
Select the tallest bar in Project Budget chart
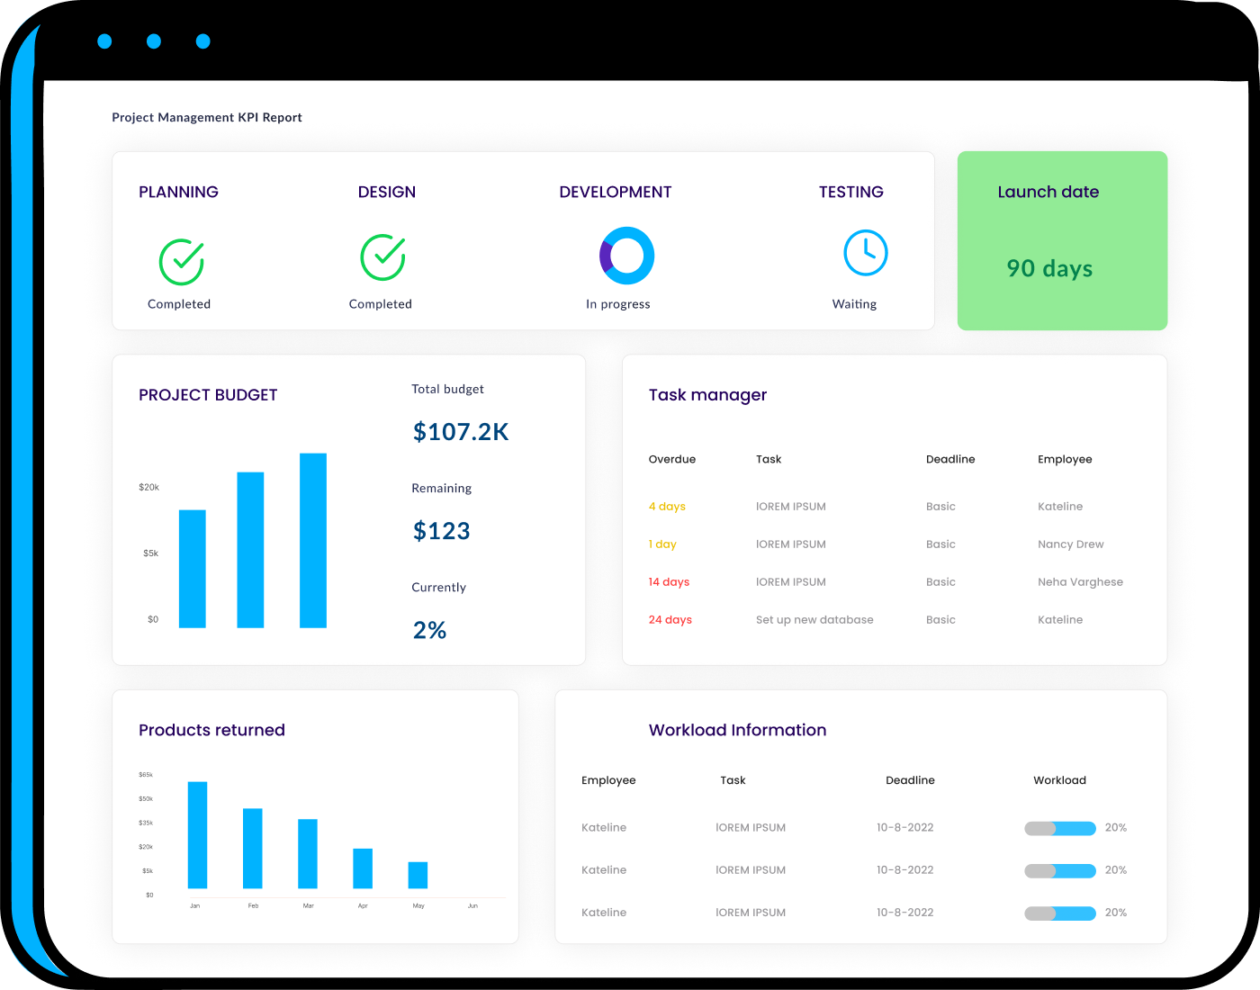pyautogui.click(x=313, y=540)
